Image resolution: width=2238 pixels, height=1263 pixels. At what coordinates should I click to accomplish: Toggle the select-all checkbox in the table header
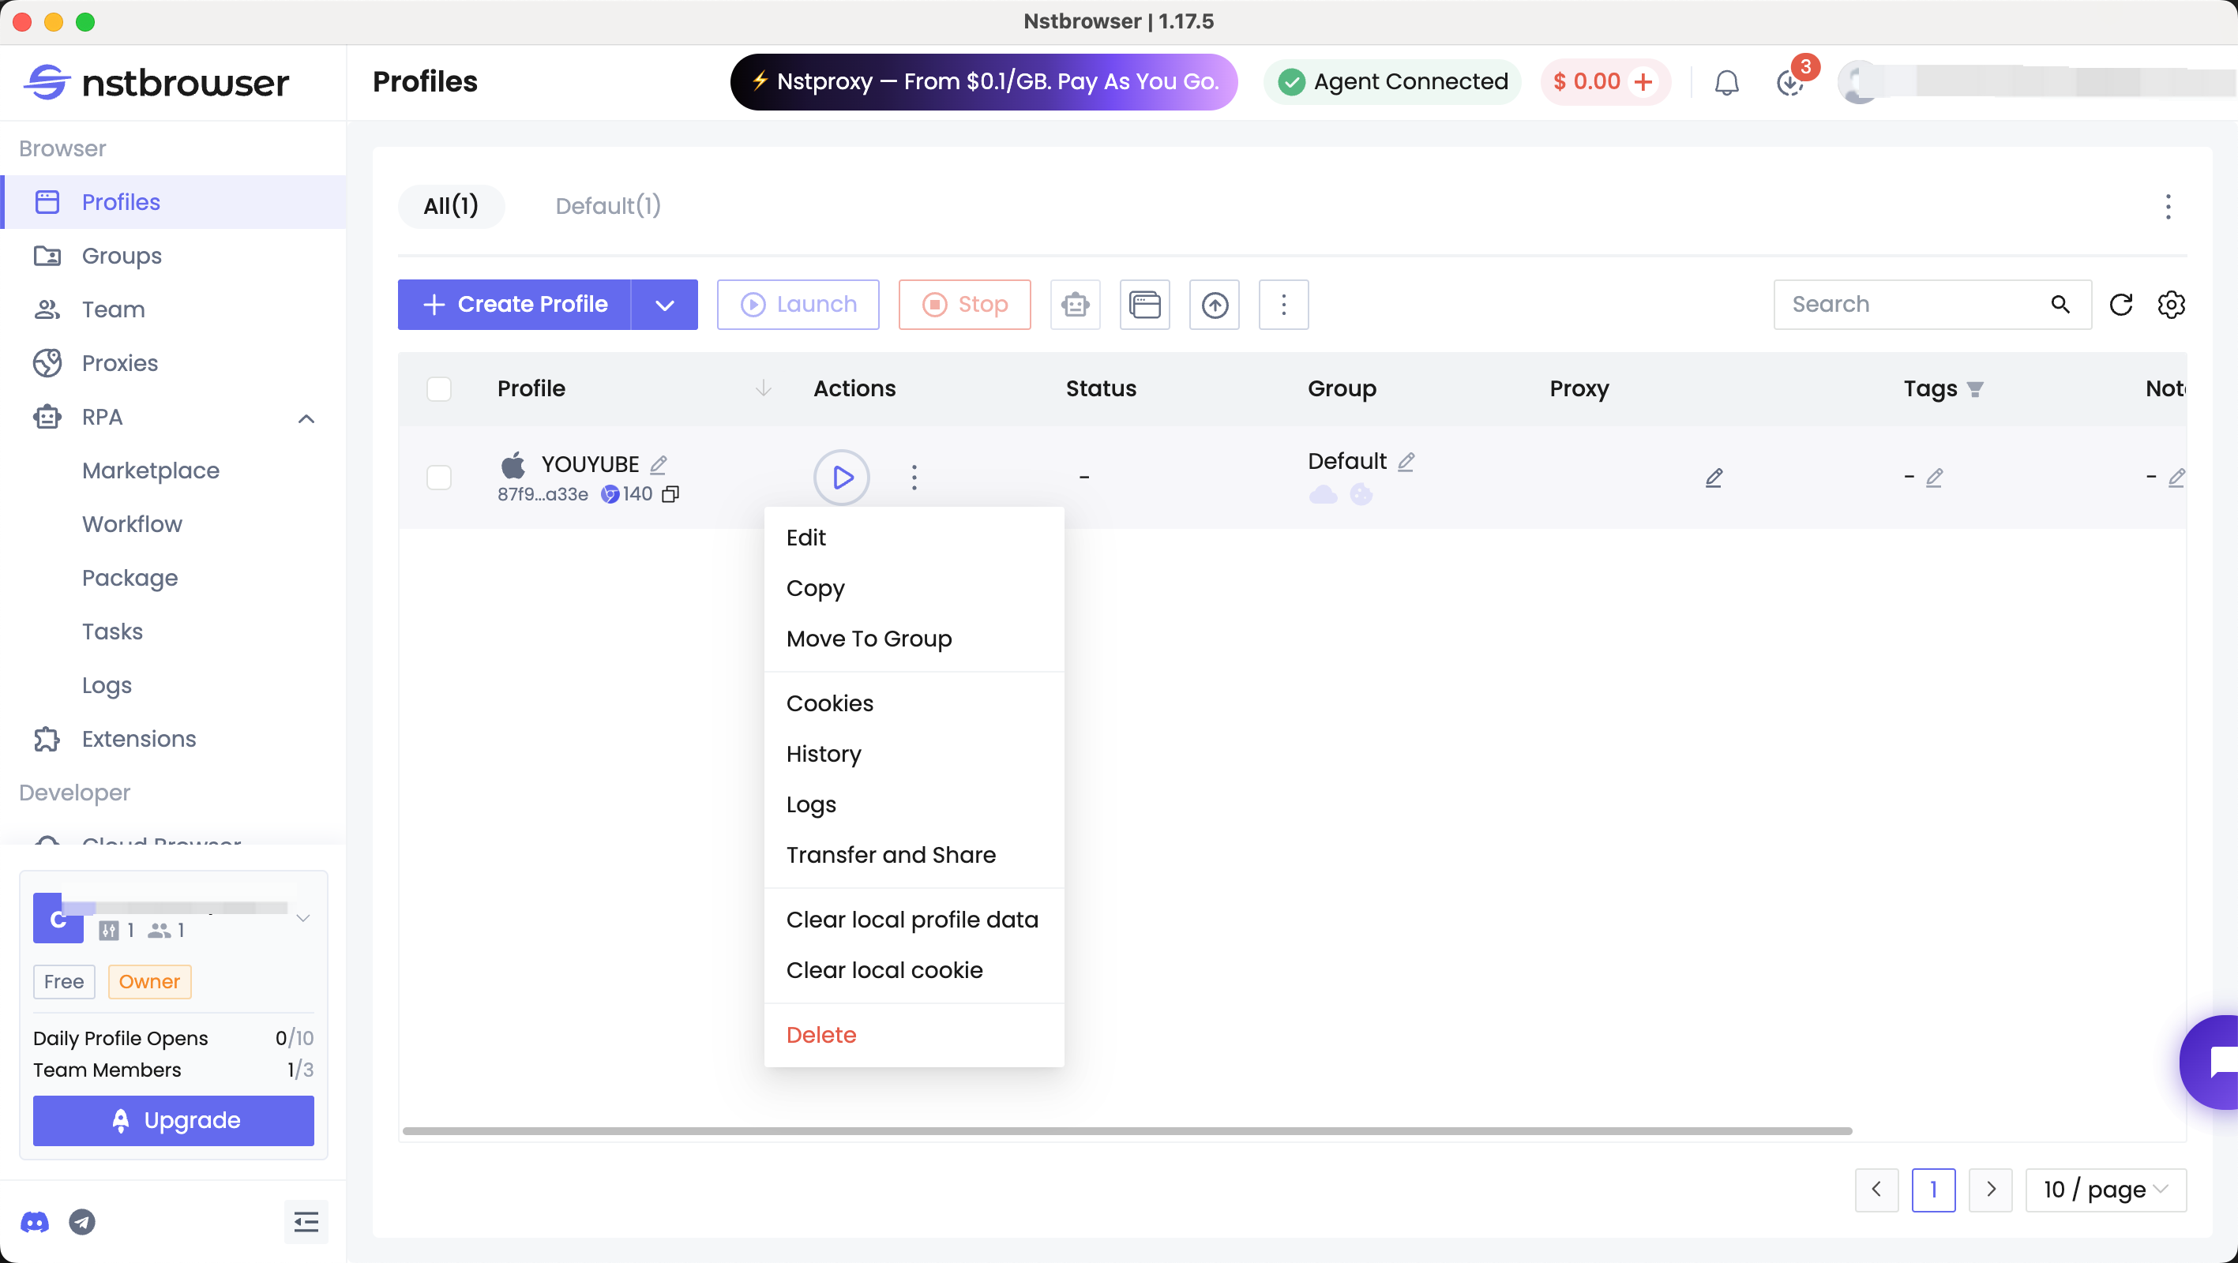point(439,388)
